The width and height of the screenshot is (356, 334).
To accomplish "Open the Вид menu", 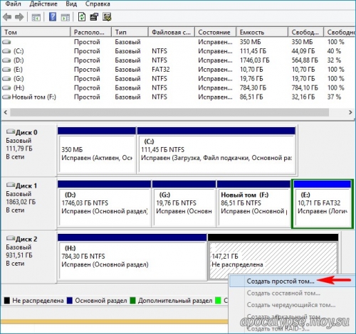I will tap(71, 4).
